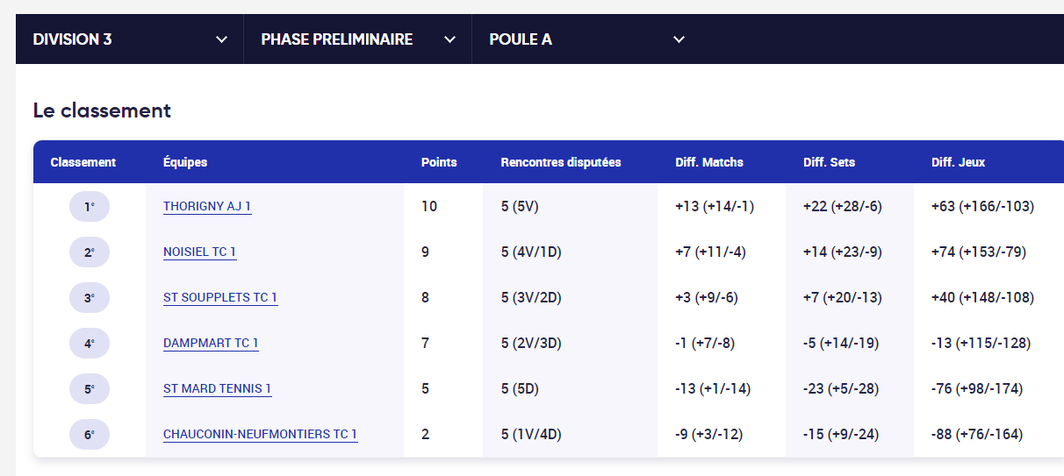Open DAMPMART TC 1 team link
Viewport: 1064px width, 476px height.
(x=211, y=344)
